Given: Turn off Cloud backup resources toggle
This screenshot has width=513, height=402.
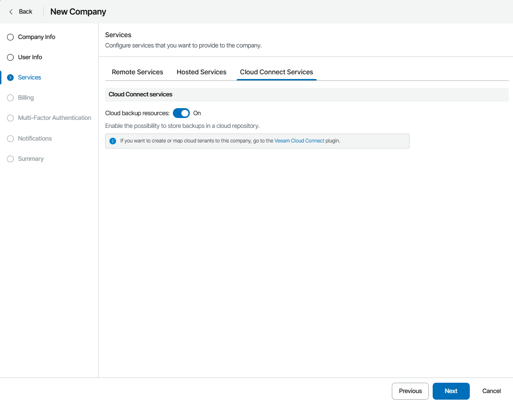Looking at the screenshot, I should pyautogui.click(x=181, y=113).
